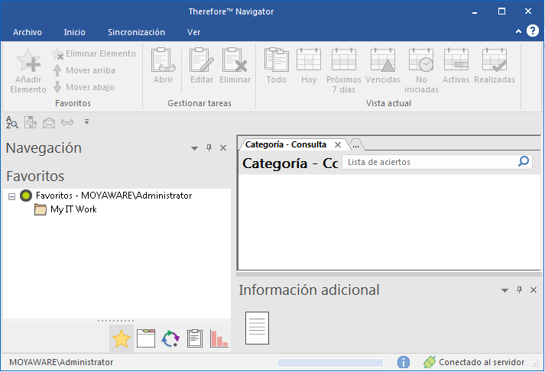This screenshot has width=545, height=372.
Task: Click the blue information status icon
Action: pyautogui.click(x=403, y=362)
